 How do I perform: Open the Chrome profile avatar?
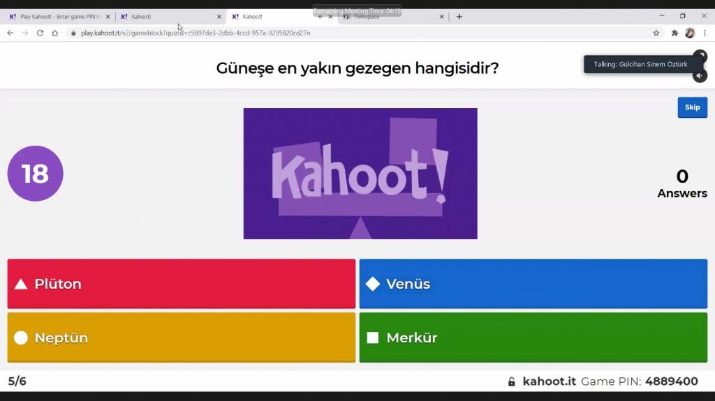690,33
